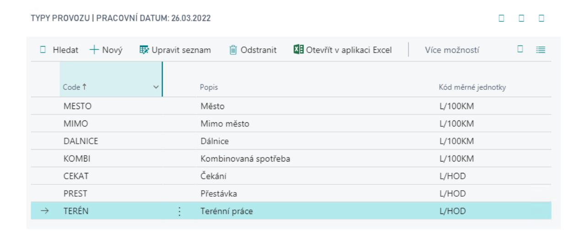Click the list layout view icon
586x240 pixels.
coord(541,50)
